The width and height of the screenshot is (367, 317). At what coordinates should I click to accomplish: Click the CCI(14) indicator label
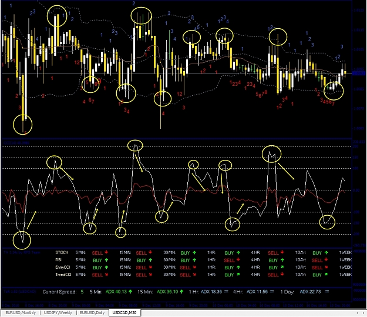click(x=16, y=143)
